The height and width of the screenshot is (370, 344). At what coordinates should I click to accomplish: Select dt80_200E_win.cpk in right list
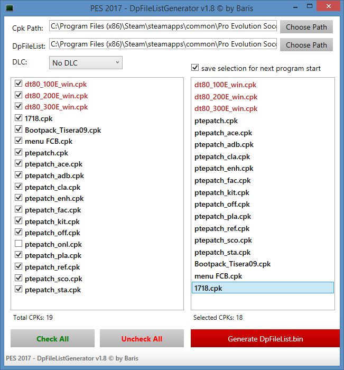263,97
